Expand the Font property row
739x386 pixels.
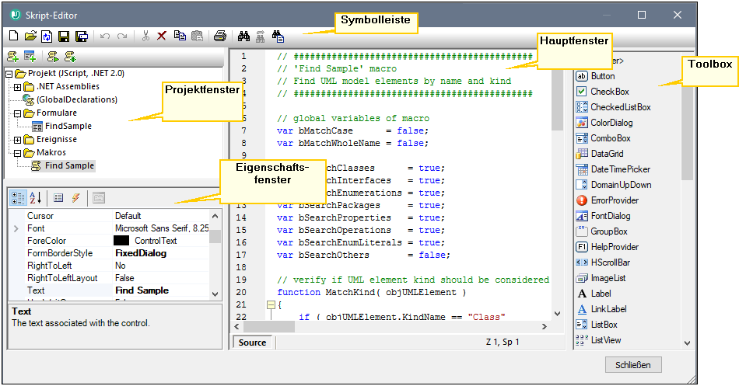pos(16,229)
